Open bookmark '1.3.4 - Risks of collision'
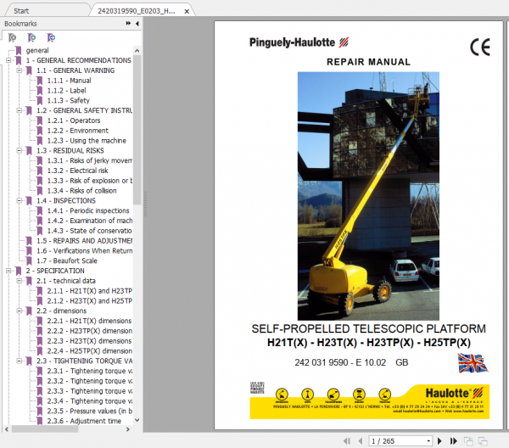 tap(81, 191)
